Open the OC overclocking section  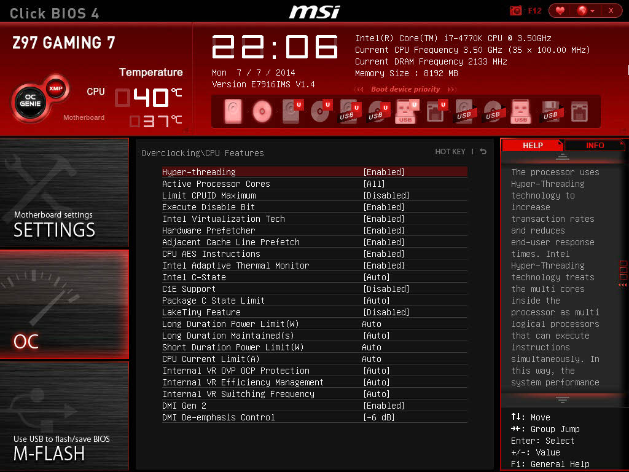(64, 304)
